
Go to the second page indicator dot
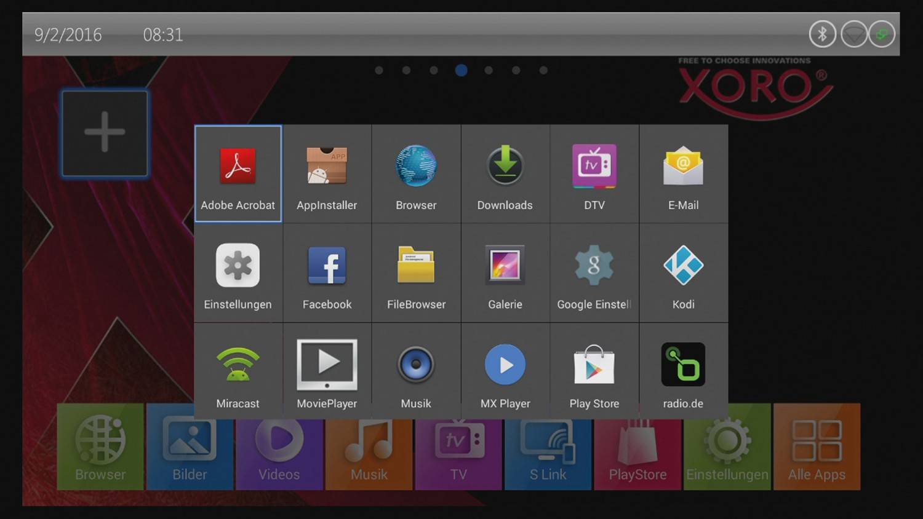pyautogui.click(x=406, y=70)
